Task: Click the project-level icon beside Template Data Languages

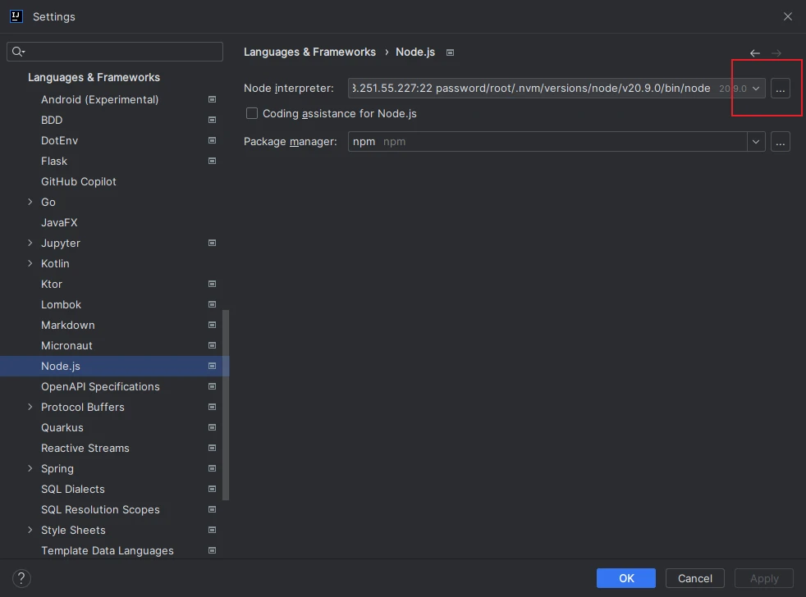Action: pos(212,551)
